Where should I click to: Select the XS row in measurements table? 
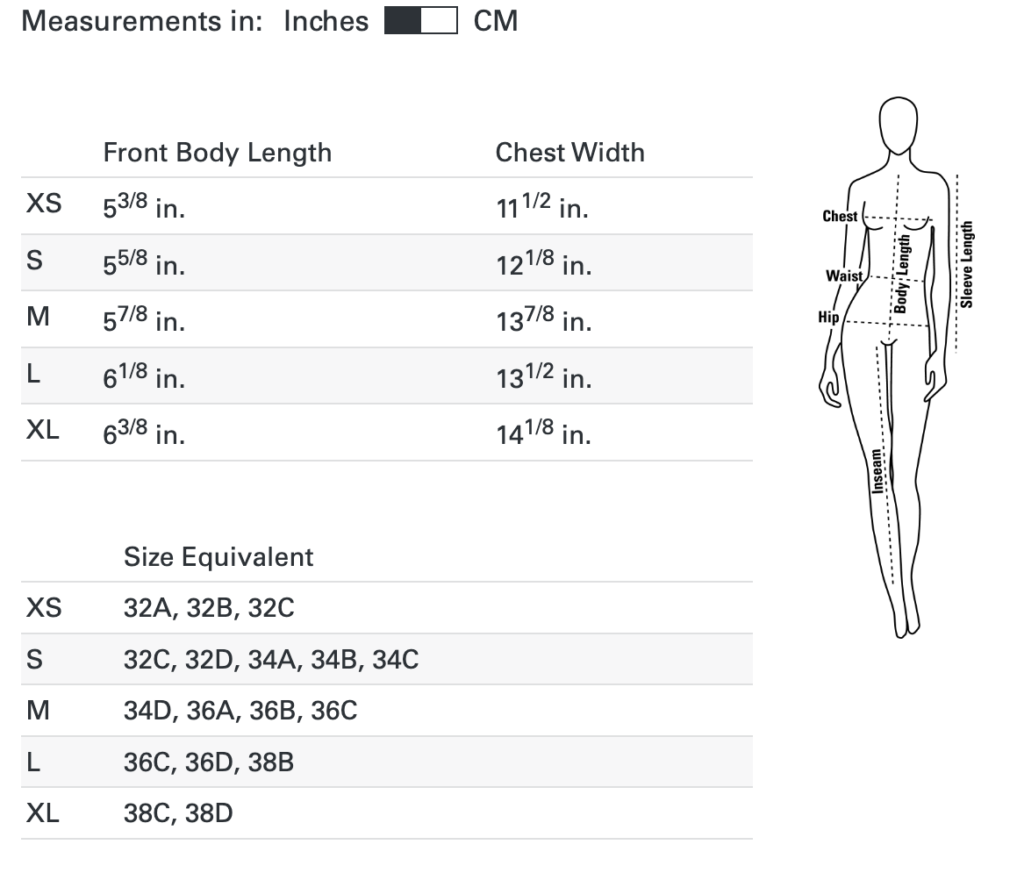[387, 206]
